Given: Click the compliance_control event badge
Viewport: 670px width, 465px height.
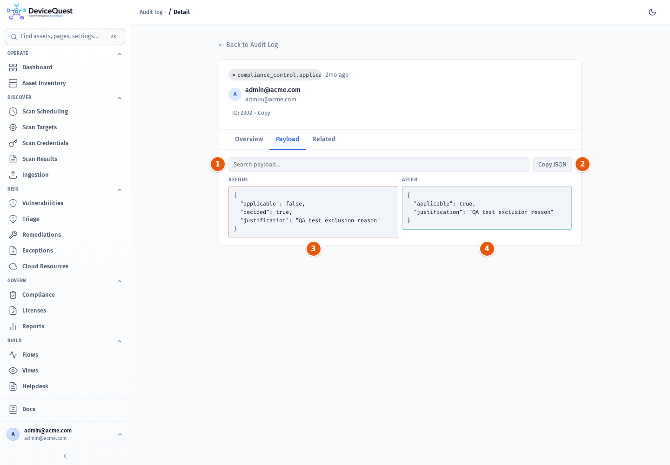Looking at the screenshot, I should click(x=275, y=75).
